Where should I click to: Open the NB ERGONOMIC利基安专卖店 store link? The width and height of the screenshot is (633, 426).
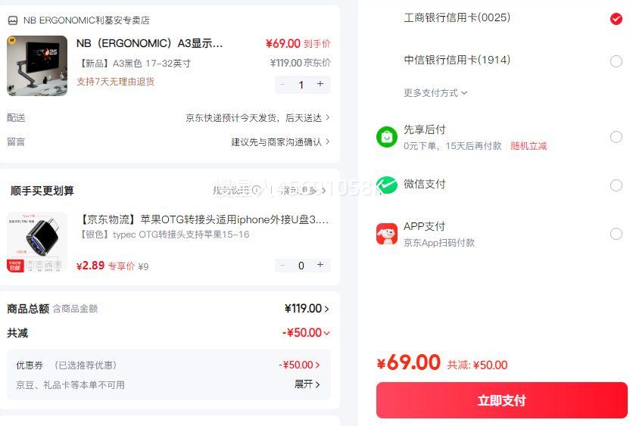coord(86,20)
